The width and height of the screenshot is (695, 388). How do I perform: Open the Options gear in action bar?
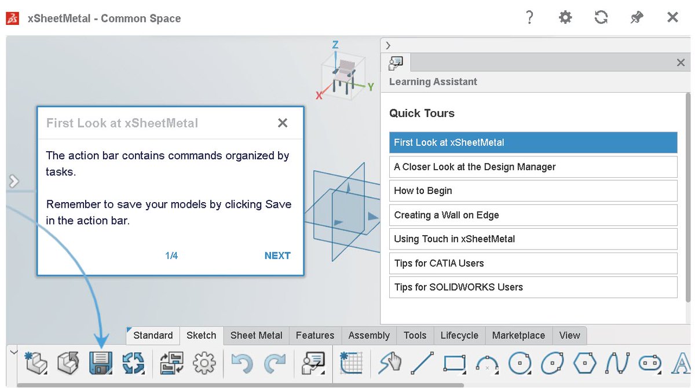(x=204, y=364)
